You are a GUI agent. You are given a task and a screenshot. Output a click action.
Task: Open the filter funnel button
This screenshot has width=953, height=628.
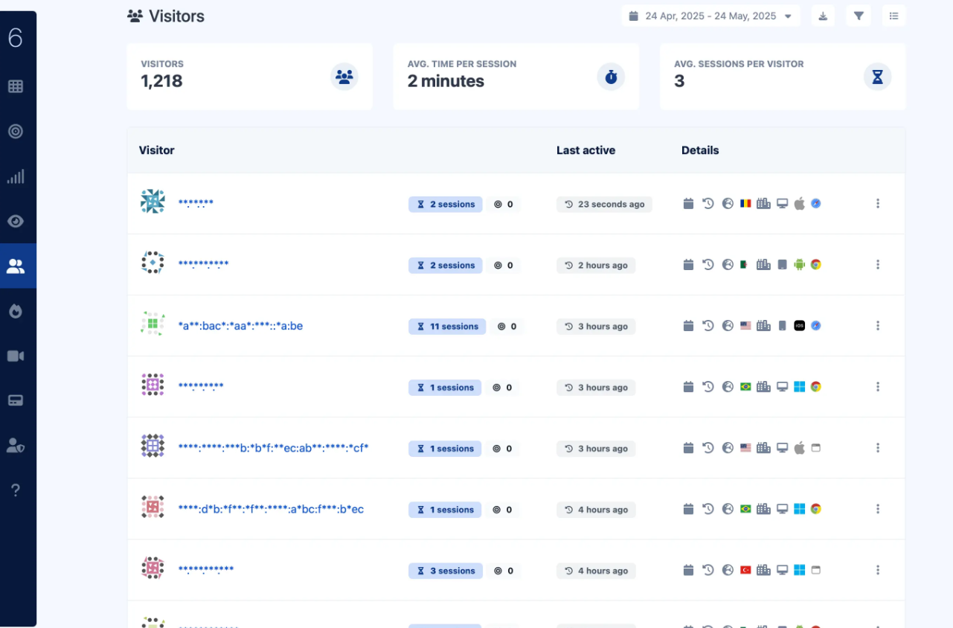(859, 16)
